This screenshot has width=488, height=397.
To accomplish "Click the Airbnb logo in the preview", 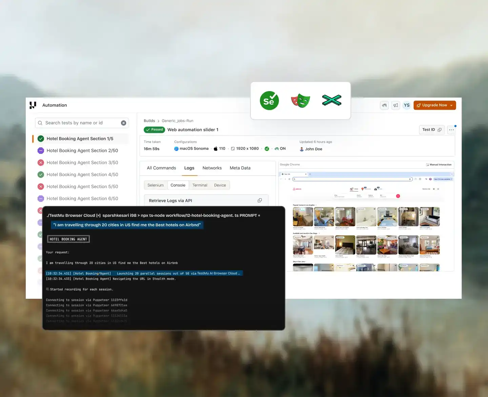I will click(x=297, y=189).
